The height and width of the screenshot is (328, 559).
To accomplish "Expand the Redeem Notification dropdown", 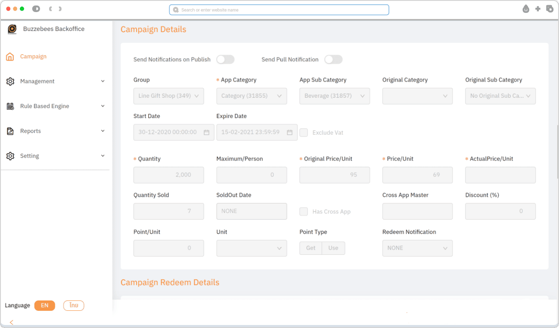I will point(417,248).
